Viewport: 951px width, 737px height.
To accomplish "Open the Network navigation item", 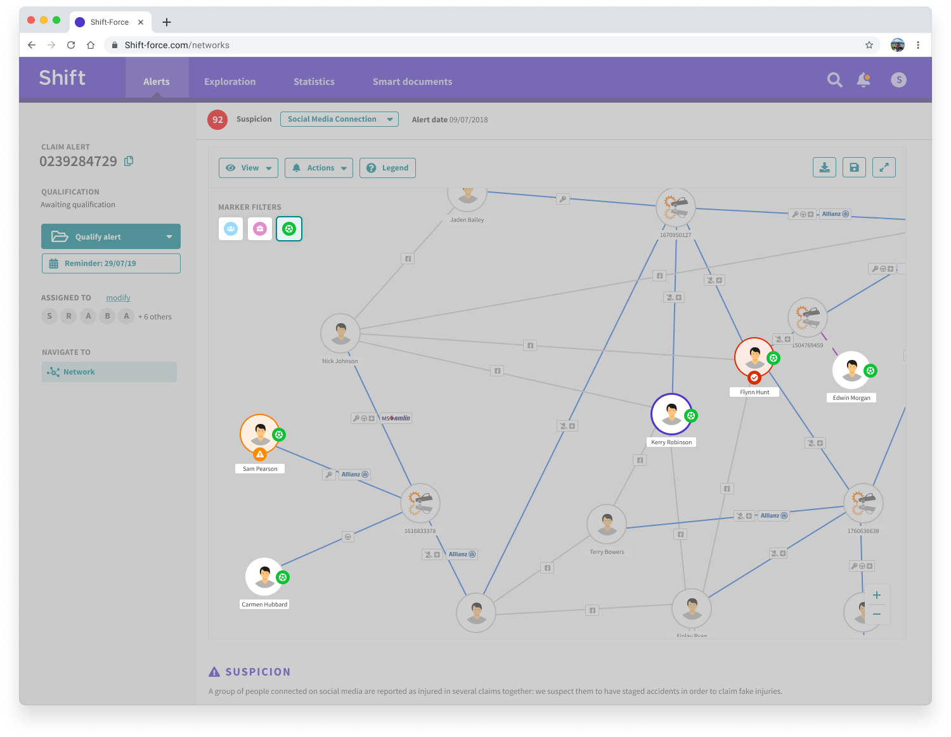I will [x=109, y=372].
